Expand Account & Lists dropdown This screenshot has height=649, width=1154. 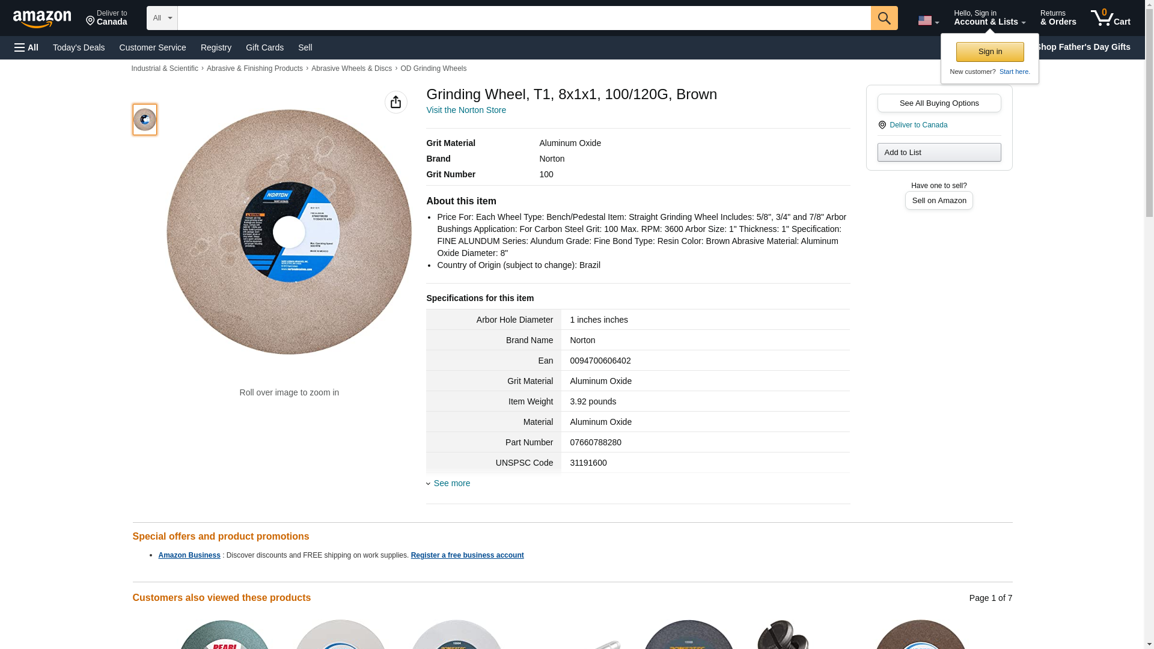(989, 18)
